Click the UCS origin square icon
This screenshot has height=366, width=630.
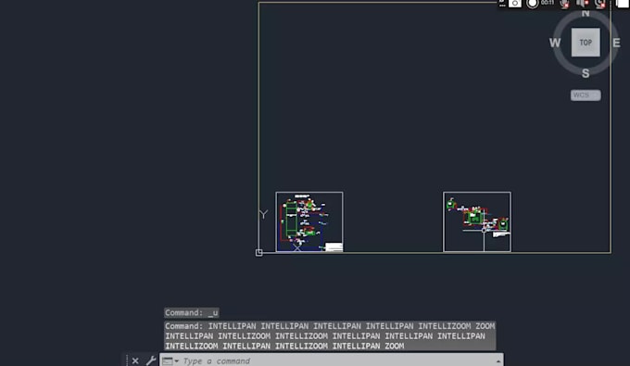click(259, 253)
